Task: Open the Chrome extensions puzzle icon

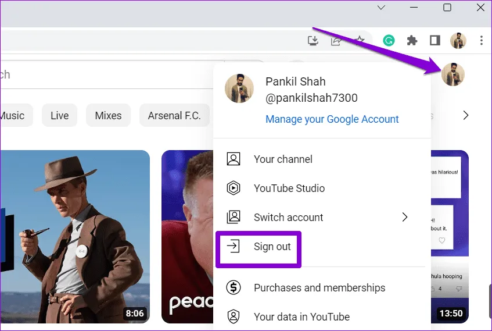Action: pyautogui.click(x=412, y=40)
